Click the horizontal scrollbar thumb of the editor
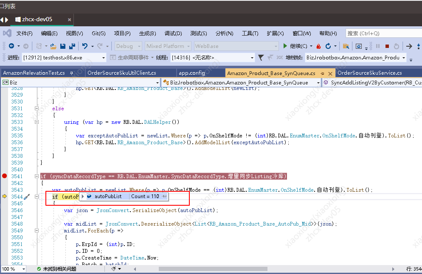This screenshot has width=422, height=274. (213, 269)
